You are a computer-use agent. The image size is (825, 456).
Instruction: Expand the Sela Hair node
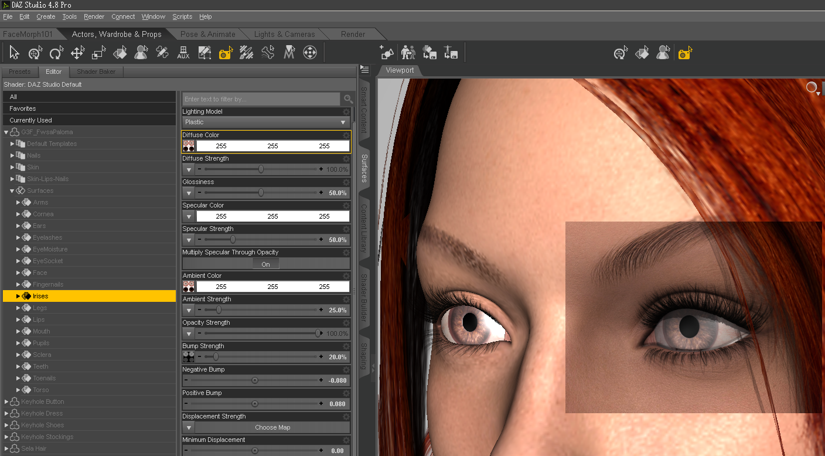[x=6, y=448]
